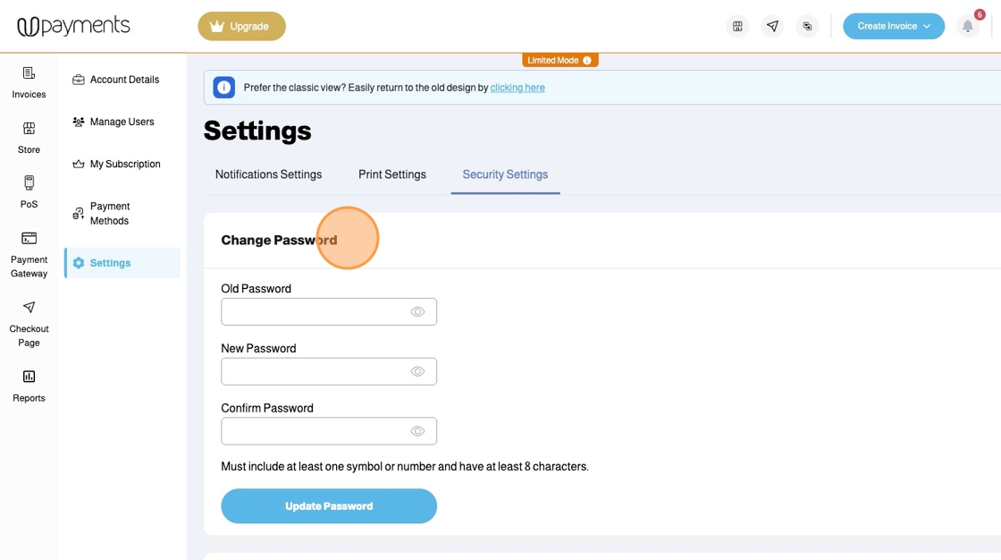1001x560 pixels.
Task: View the Reports section
Action: (x=29, y=385)
